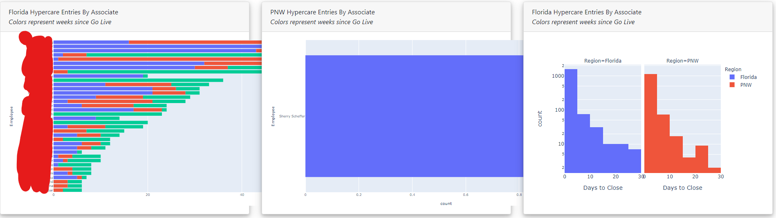
Task: Click the '0.2' tick on PNW chart x-axis
Action: click(x=359, y=195)
